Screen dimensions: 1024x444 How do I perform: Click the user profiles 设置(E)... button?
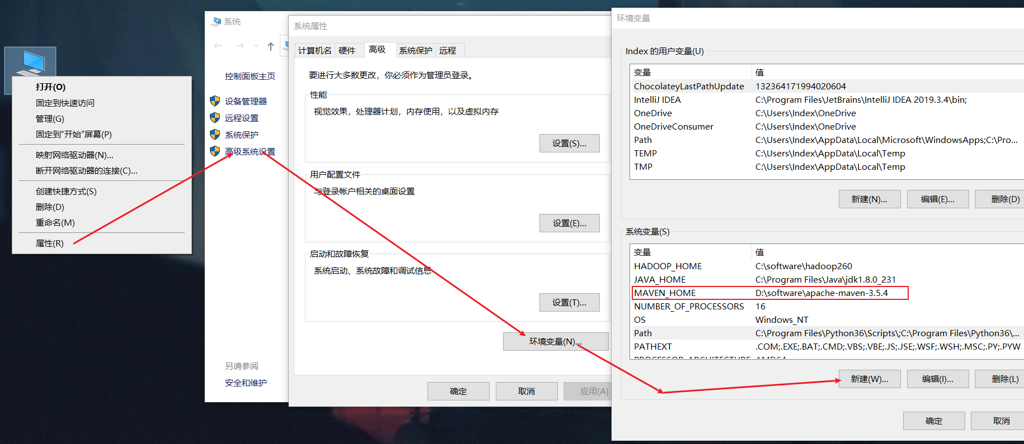point(569,223)
